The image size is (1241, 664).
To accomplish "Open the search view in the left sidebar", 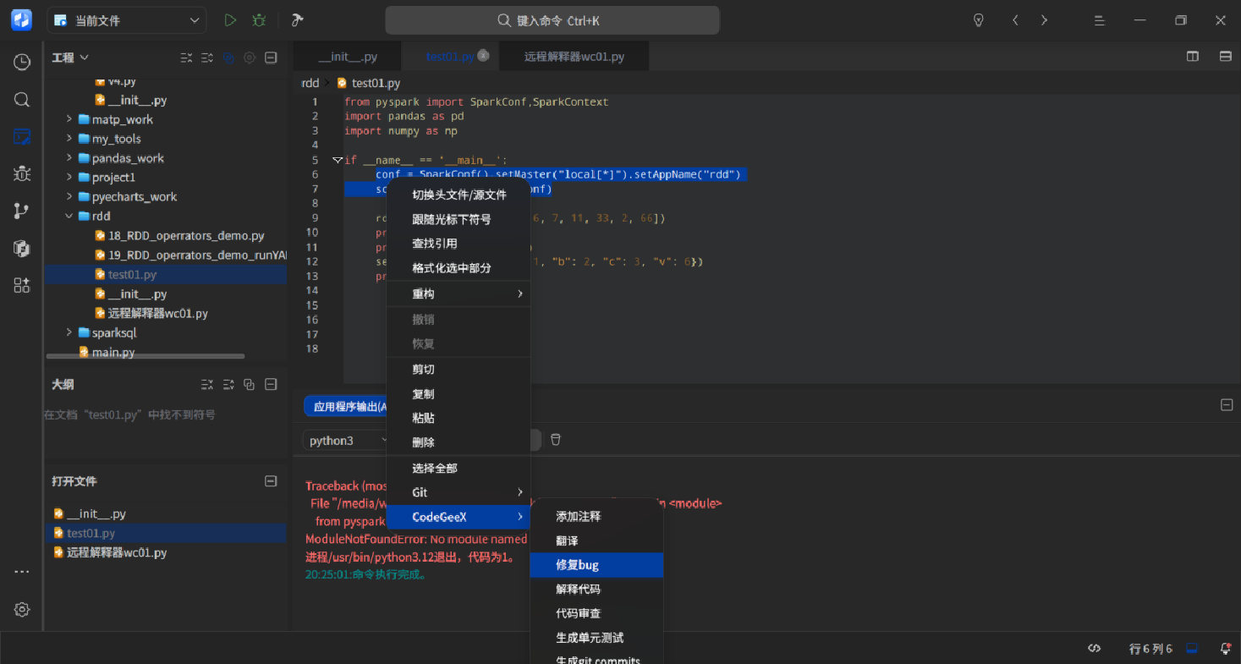I will tap(22, 100).
